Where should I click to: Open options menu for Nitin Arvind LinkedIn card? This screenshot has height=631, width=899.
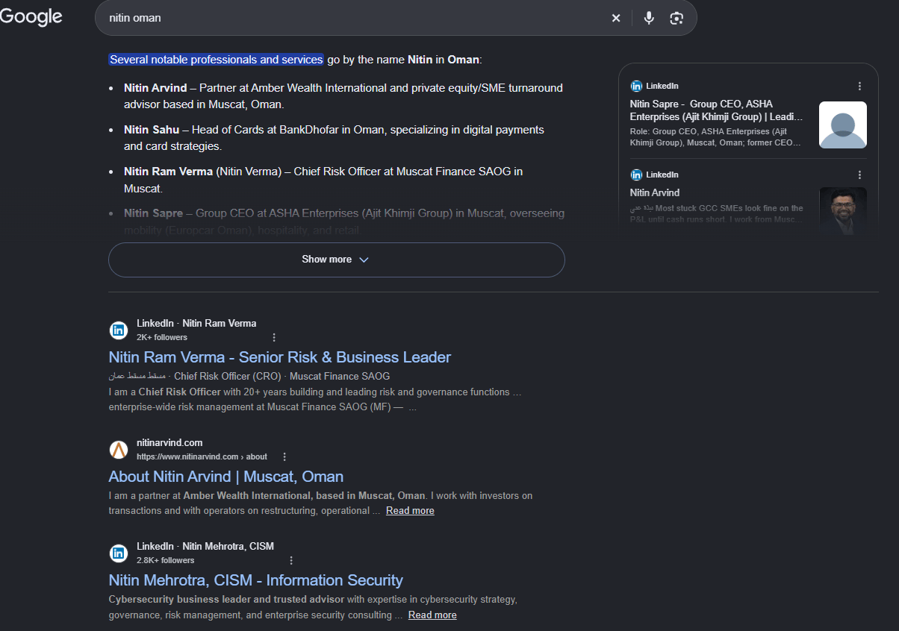click(x=859, y=175)
